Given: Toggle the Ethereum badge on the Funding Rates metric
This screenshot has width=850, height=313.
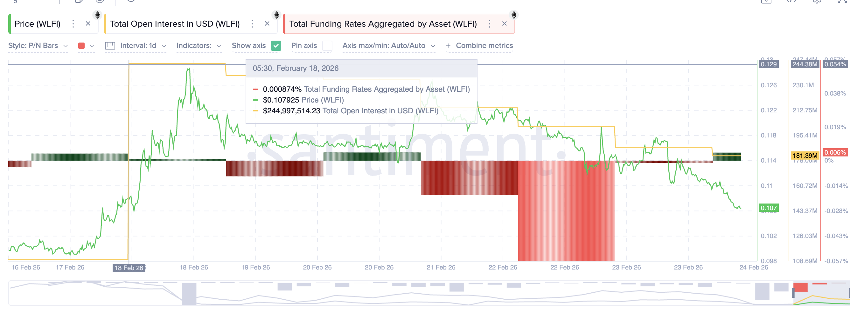Looking at the screenshot, I should coord(514,15).
